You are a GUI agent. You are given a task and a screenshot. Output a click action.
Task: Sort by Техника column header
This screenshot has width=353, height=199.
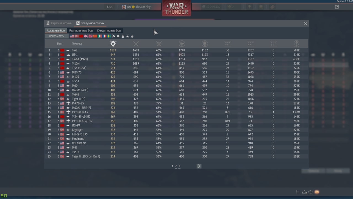pyautogui.click(x=77, y=44)
